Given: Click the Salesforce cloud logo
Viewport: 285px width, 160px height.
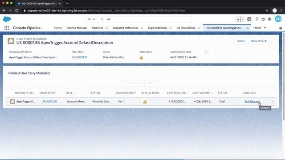Looking at the screenshot, I should click(7, 19).
